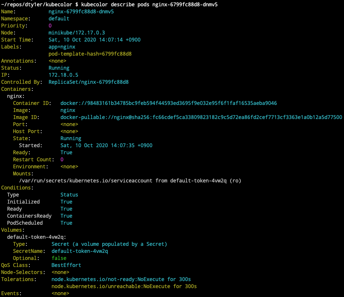Viewport: 344px width, 297px height.
Task: Click the pod name nginx-6799fc88d8-dnmv5 value
Action: [x=81, y=11]
